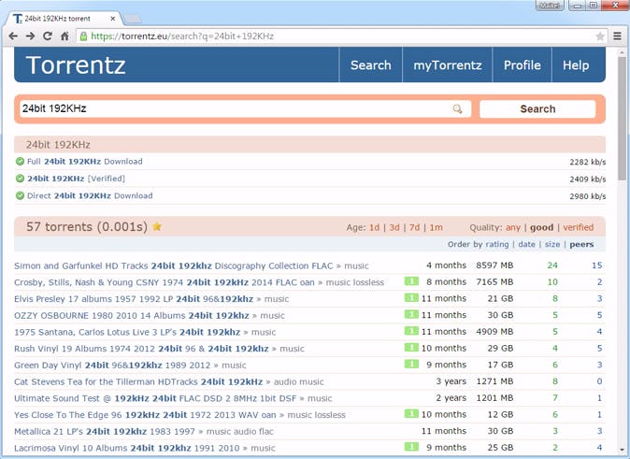Open the Chrome hamburger menu
The height and width of the screenshot is (459, 630).
618,36
